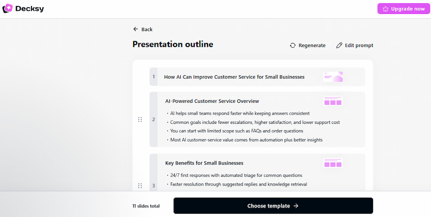Click the crown icon in Upgrade now
The image size is (431, 217).
click(x=386, y=9)
